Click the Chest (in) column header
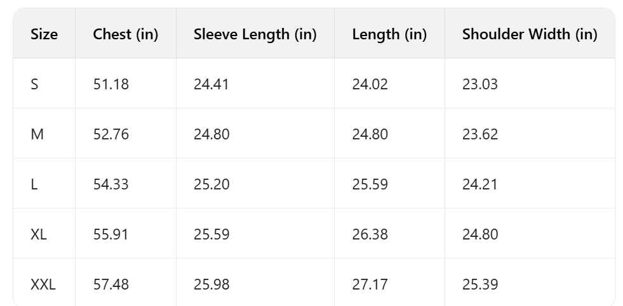Image resolution: width=623 pixels, height=306 pixels. click(x=125, y=34)
